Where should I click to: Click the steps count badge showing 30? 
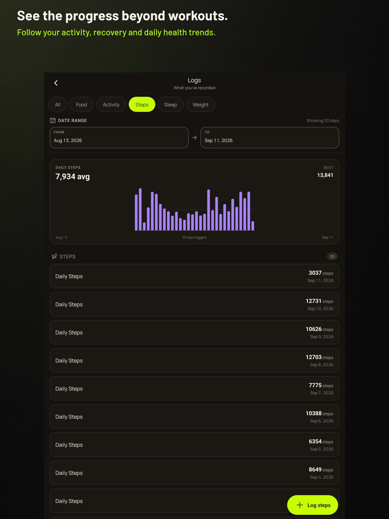(332, 256)
